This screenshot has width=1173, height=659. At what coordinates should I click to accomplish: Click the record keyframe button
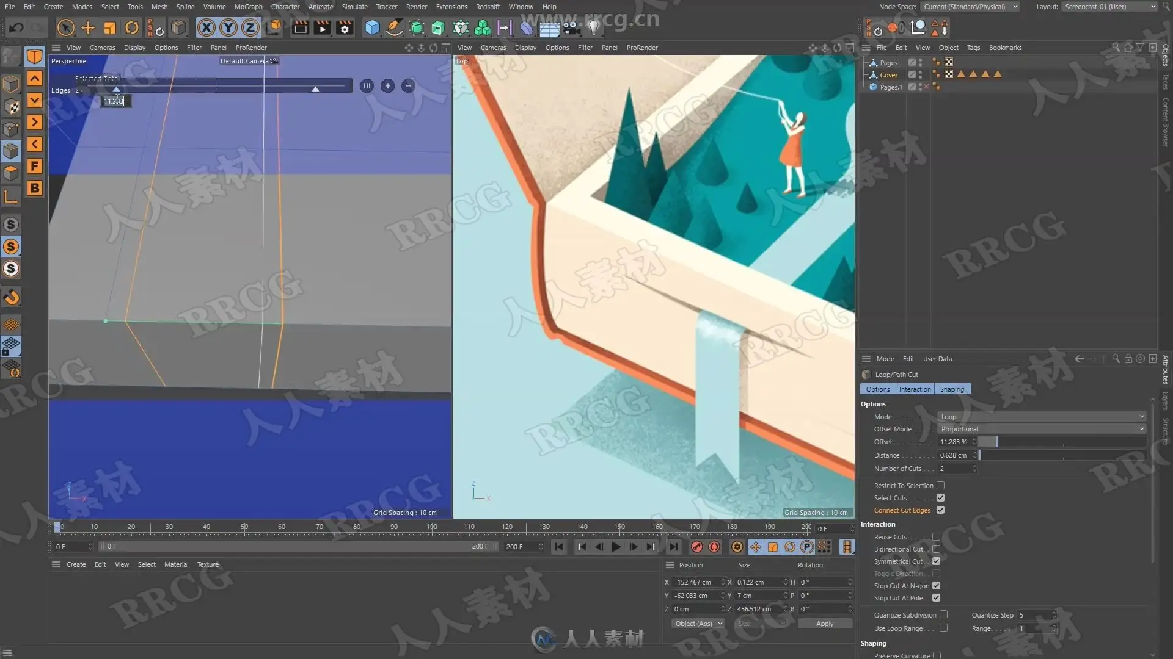tap(696, 547)
